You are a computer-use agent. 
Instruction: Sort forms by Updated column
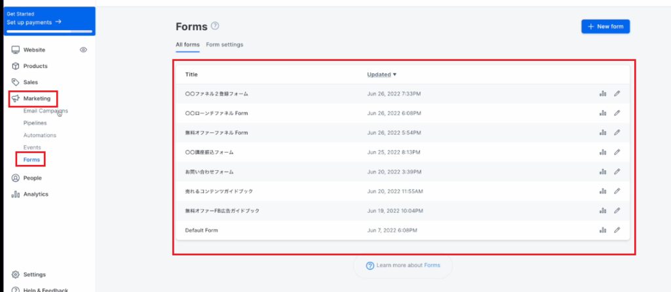381,75
